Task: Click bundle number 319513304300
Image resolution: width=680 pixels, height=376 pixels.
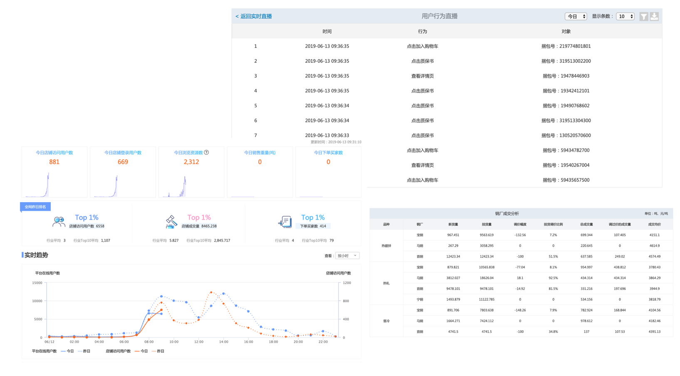Action: click(x=575, y=121)
